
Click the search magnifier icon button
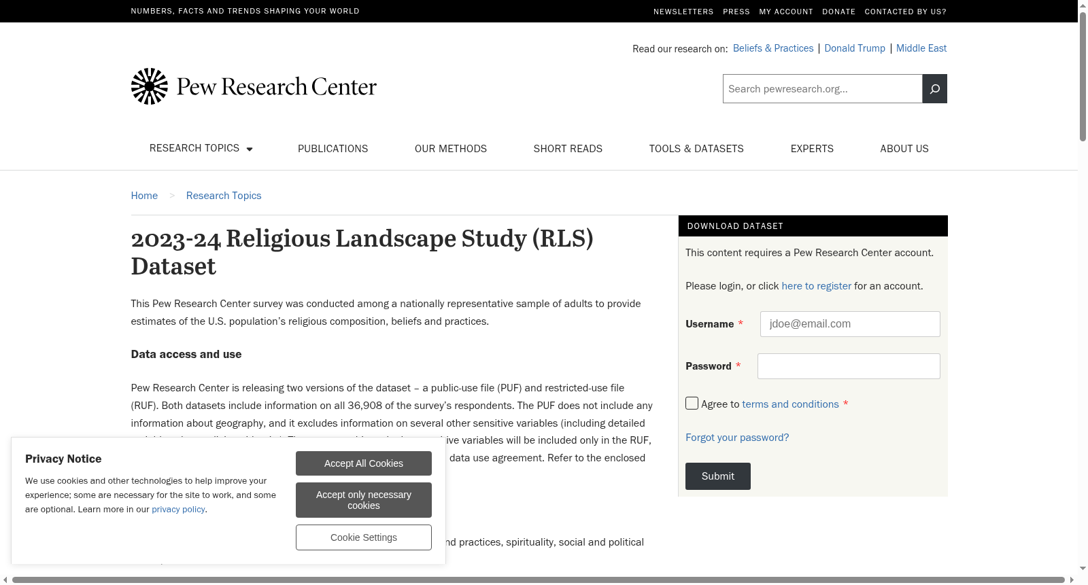point(934,89)
